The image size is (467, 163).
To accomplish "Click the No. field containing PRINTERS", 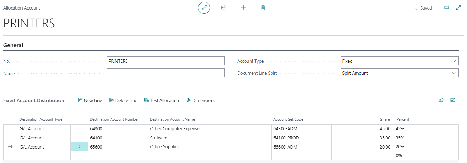I will [165, 61].
